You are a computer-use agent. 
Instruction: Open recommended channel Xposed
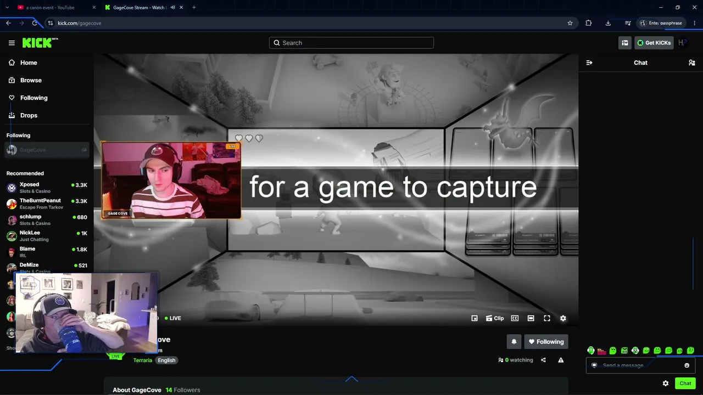[x=47, y=188]
